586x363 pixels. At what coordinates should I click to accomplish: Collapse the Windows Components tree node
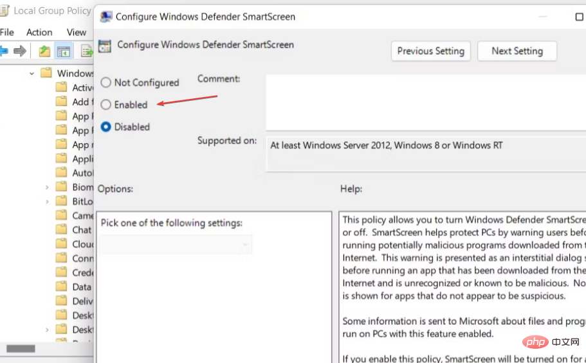click(32, 74)
